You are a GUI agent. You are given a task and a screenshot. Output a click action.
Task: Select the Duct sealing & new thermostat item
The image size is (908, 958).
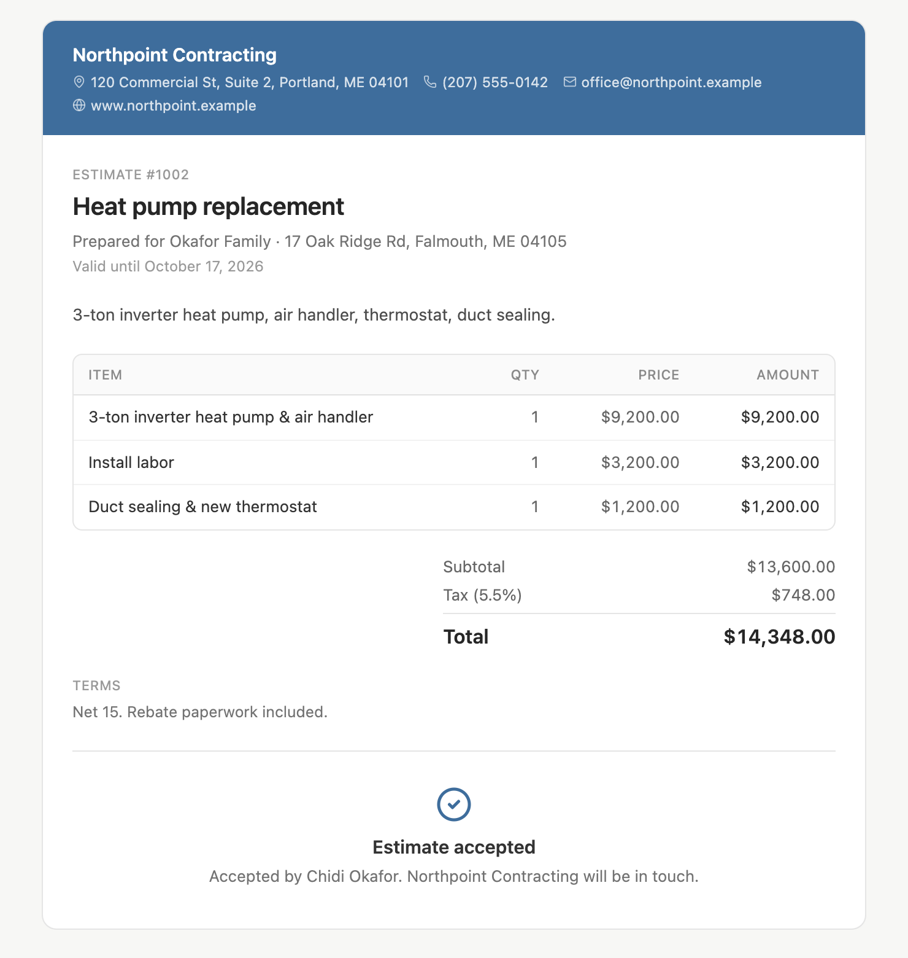(203, 507)
